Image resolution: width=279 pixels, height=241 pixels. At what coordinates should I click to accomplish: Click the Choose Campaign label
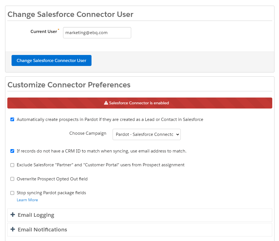88,133
